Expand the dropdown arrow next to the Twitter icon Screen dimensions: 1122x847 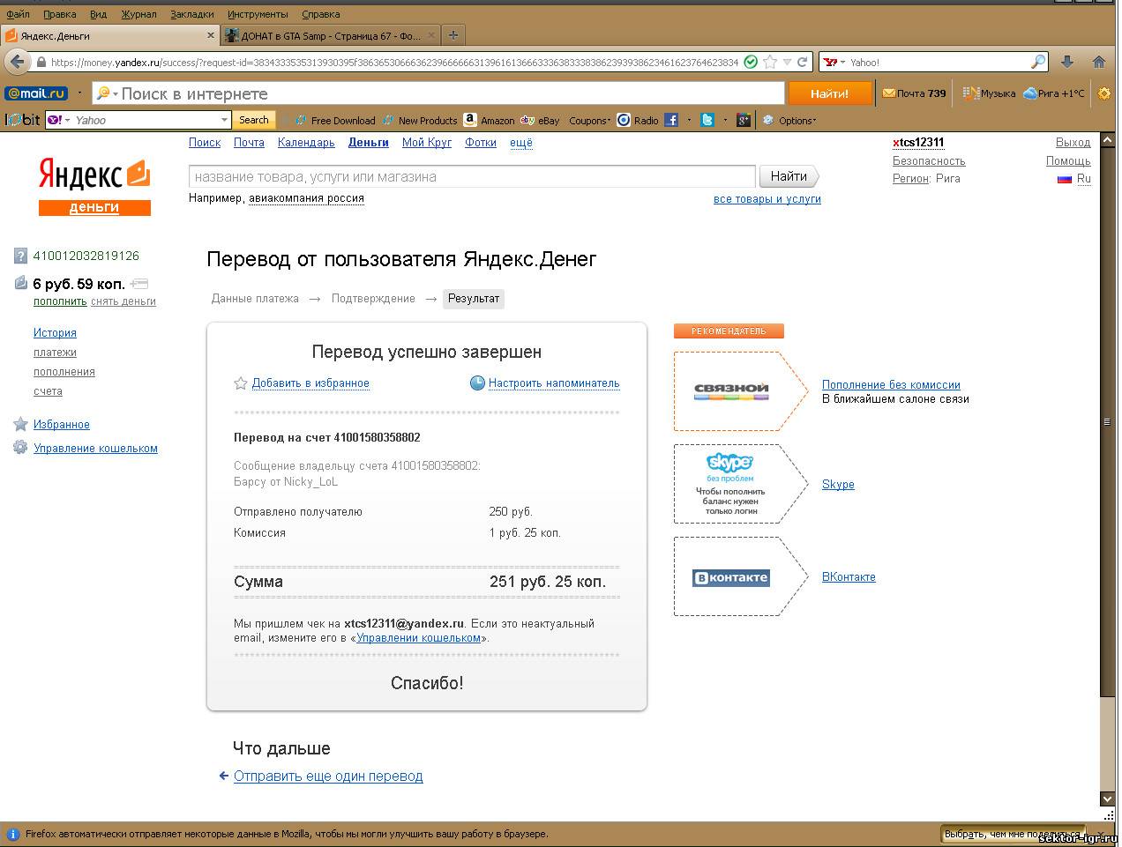[725, 120]
